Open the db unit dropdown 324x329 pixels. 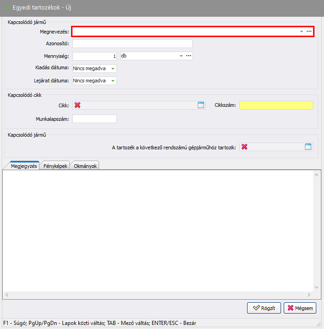(x=181, y=56)
